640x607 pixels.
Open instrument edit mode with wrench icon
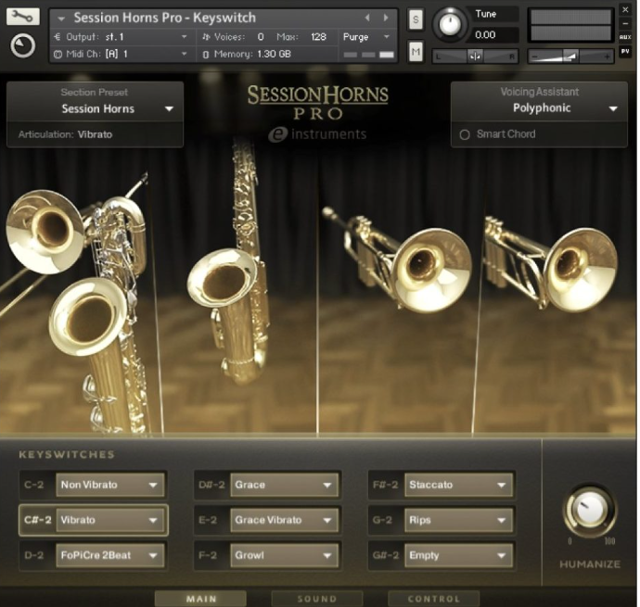[x=23, y=17]
